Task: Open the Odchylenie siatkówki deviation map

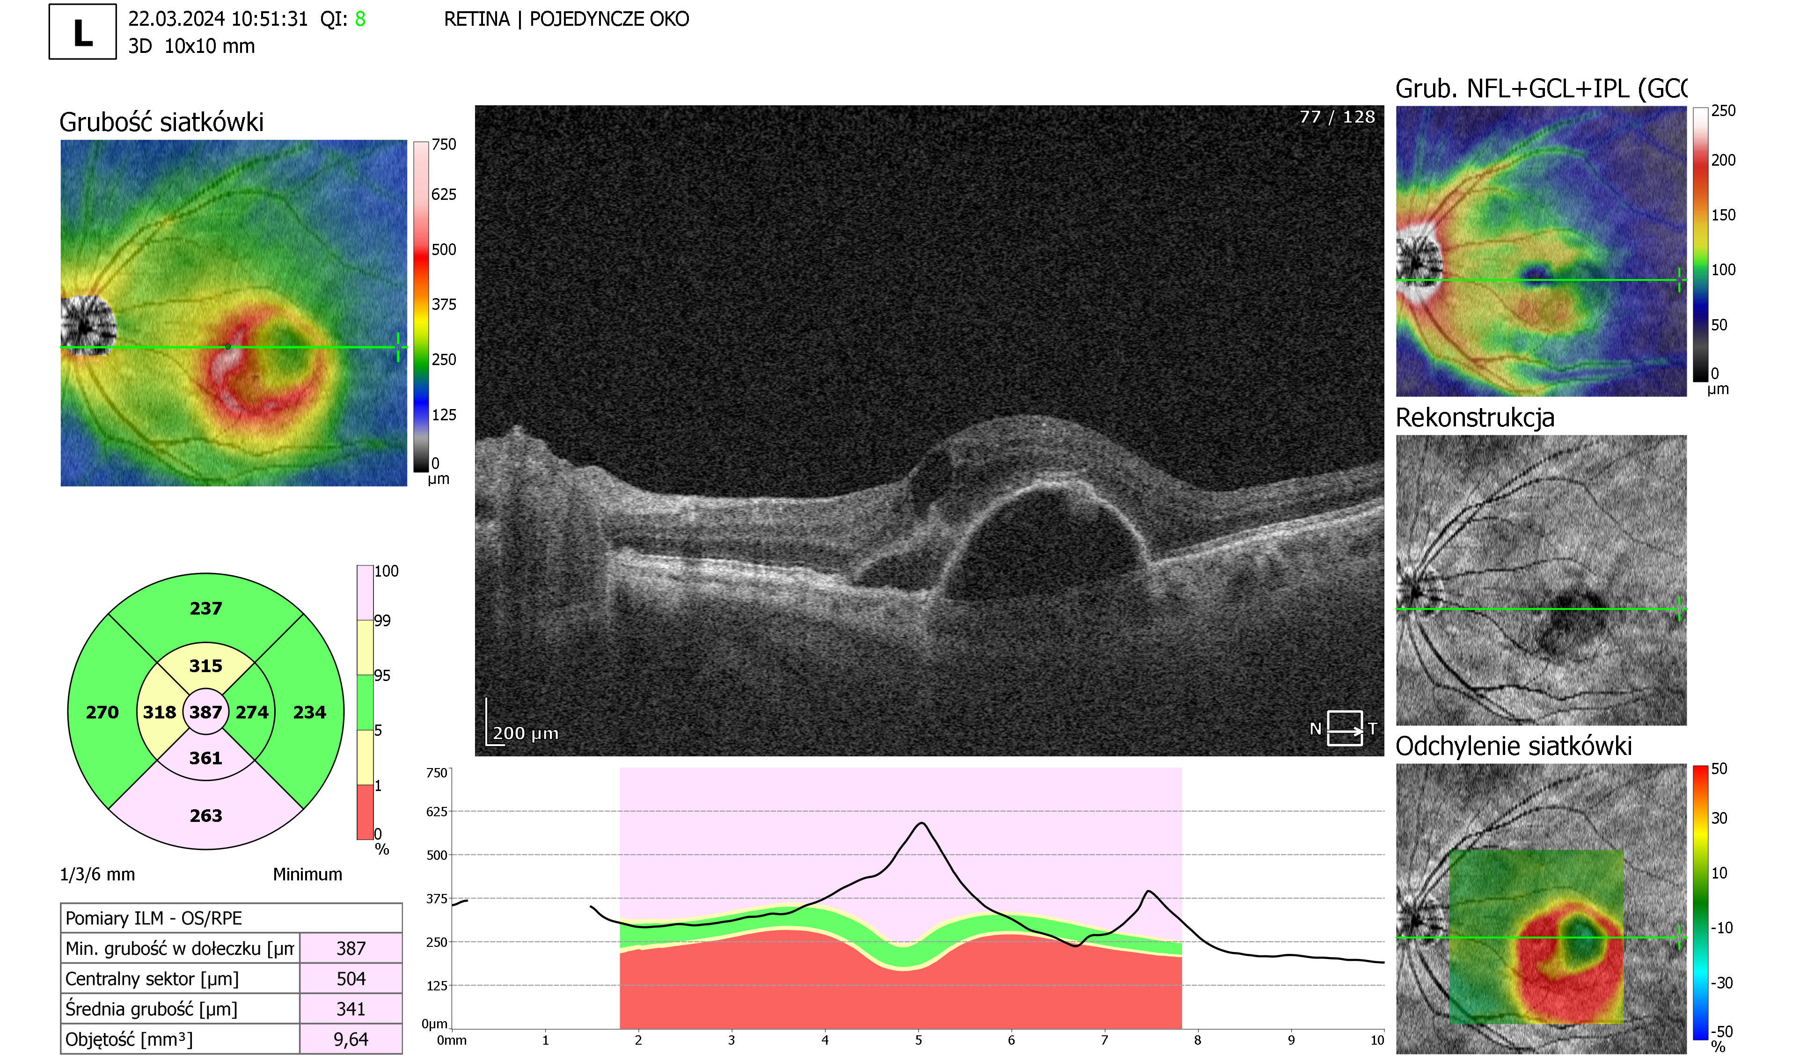Action: (x=1541, y=908)
